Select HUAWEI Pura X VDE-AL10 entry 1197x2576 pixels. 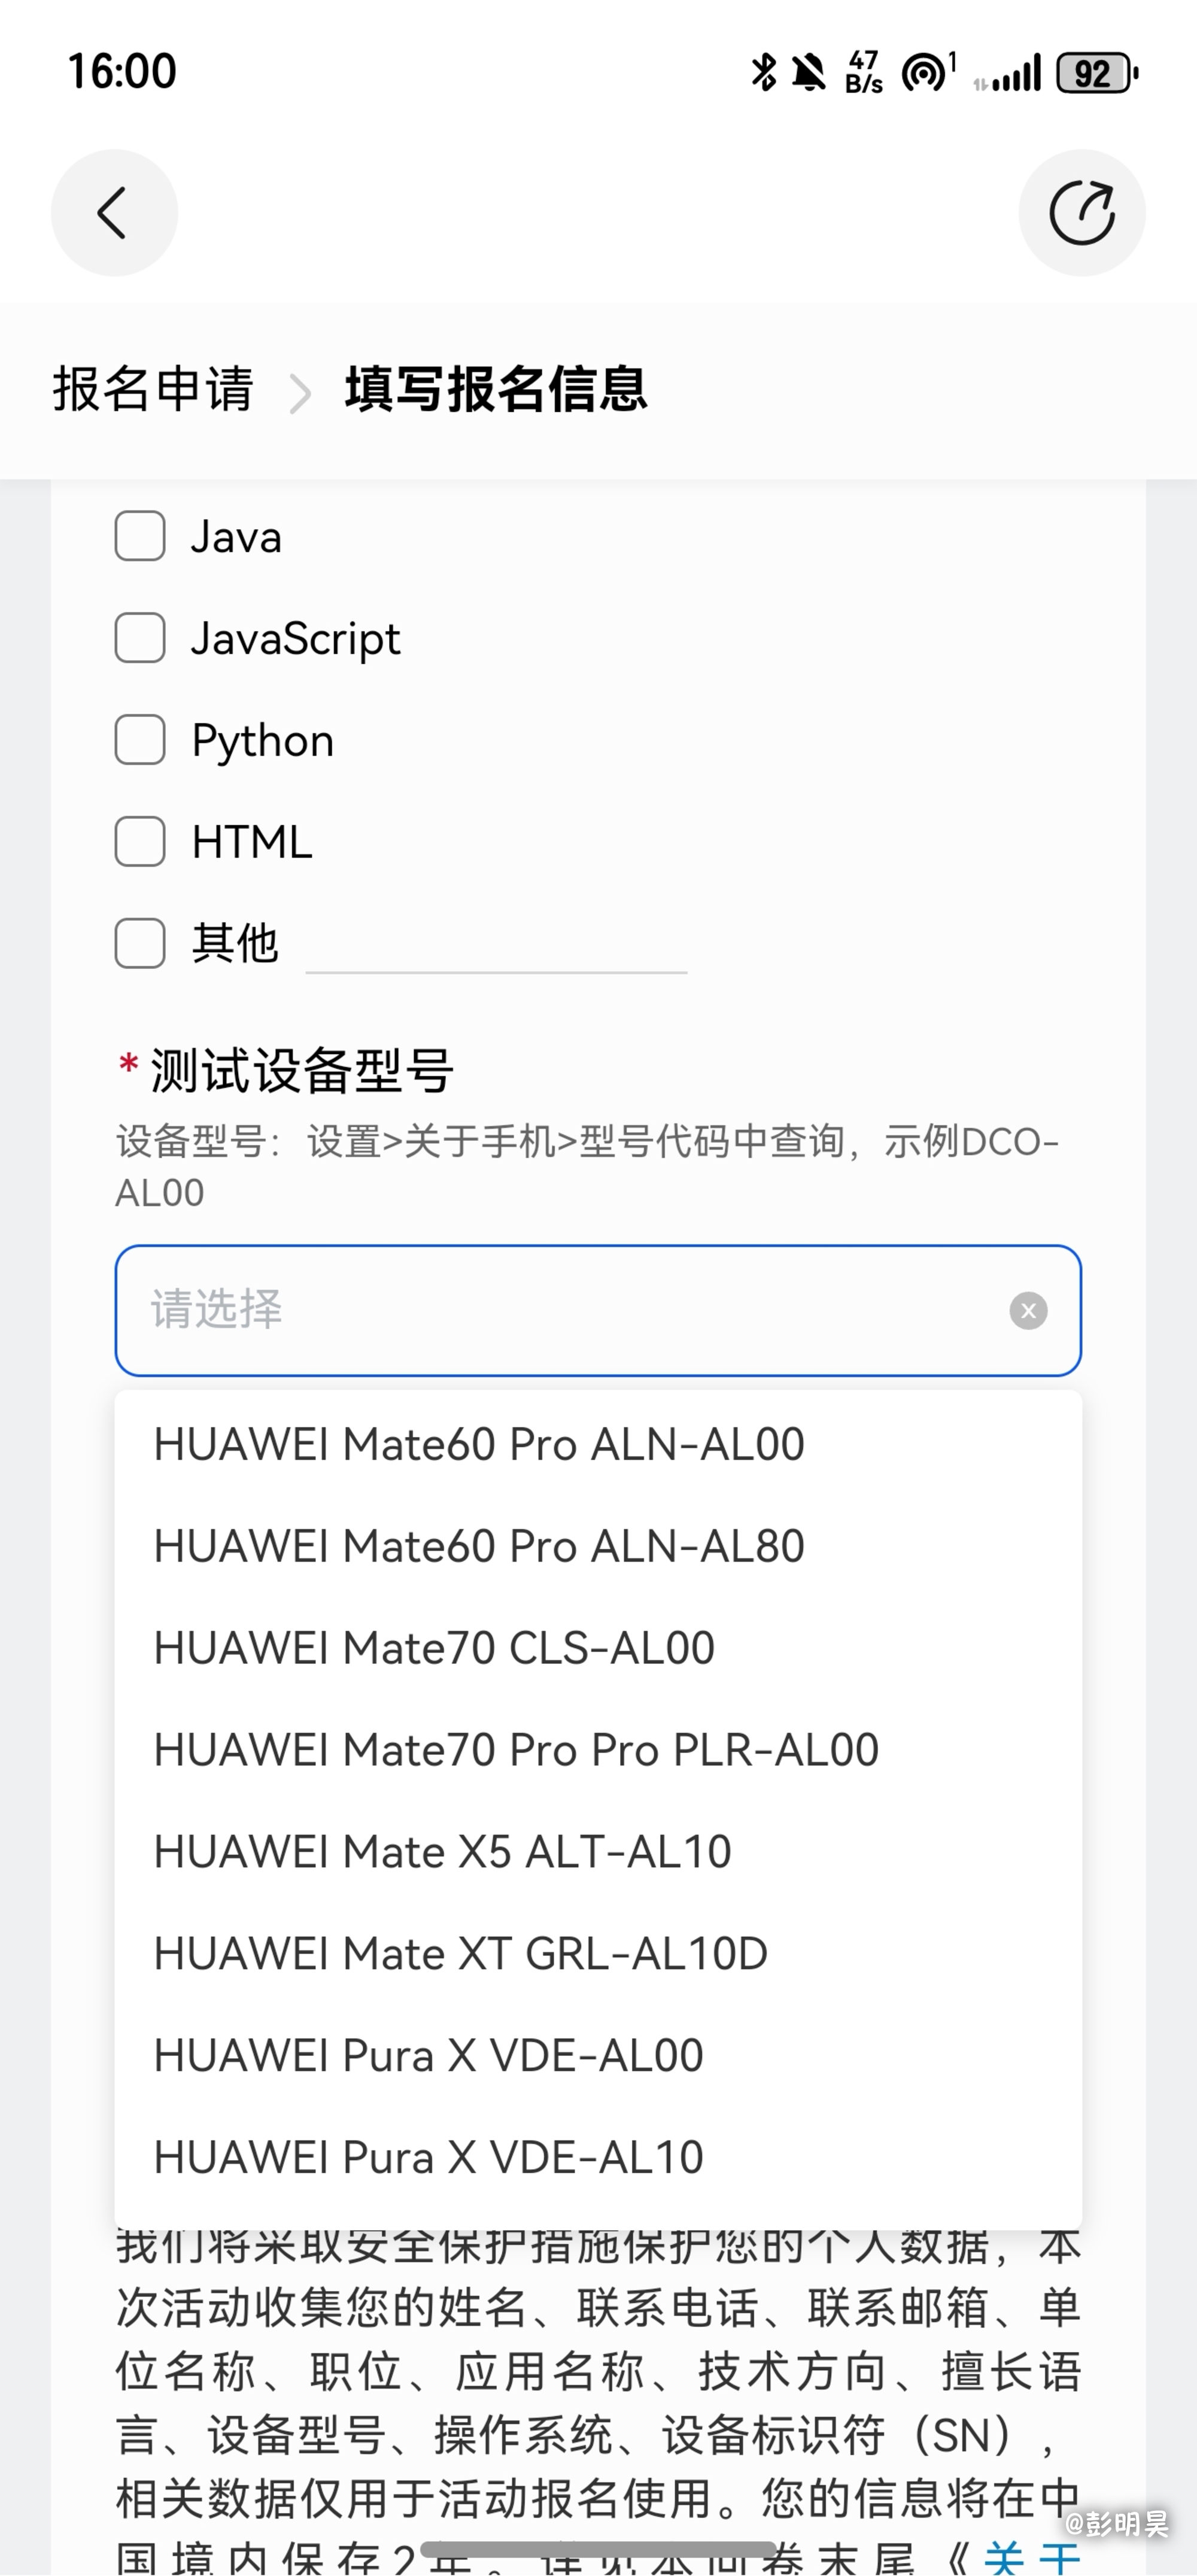pos(598,2157)
